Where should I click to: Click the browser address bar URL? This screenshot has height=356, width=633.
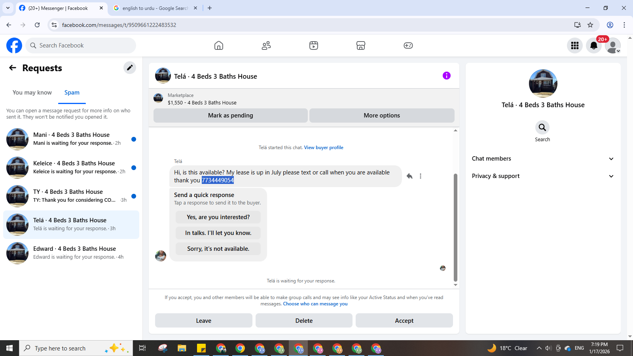[119, 25]
